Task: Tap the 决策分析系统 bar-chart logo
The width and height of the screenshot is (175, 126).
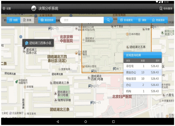Action: [34, 8]
